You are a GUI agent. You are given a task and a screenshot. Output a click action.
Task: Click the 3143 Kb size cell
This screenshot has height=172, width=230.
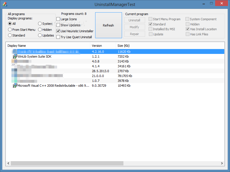pyautogui.click(x=123, y=61)
